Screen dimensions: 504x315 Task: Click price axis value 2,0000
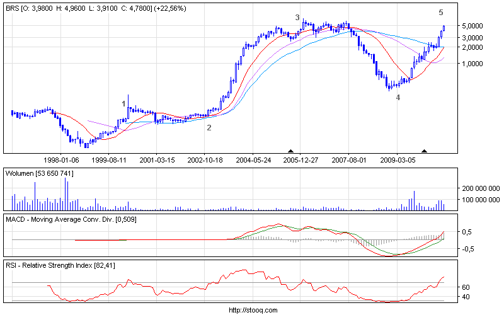[472, 47]
